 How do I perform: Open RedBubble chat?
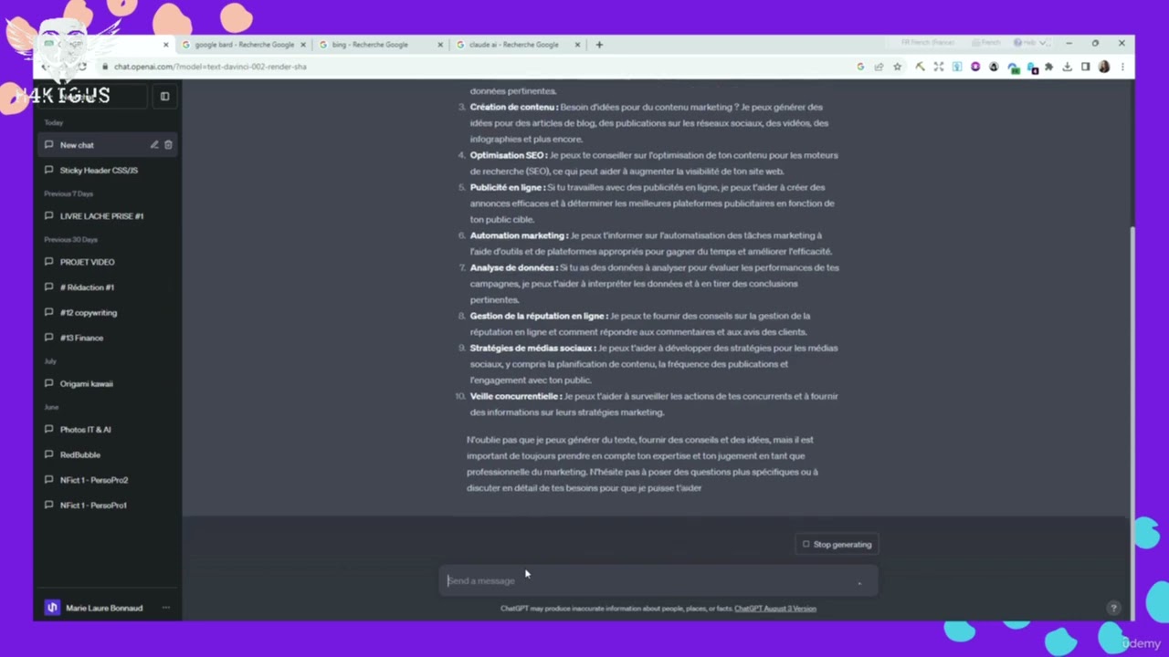(x=108, y=454)
